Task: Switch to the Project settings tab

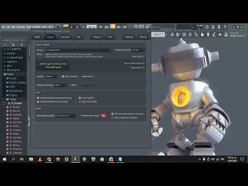Action: point(97,37)
